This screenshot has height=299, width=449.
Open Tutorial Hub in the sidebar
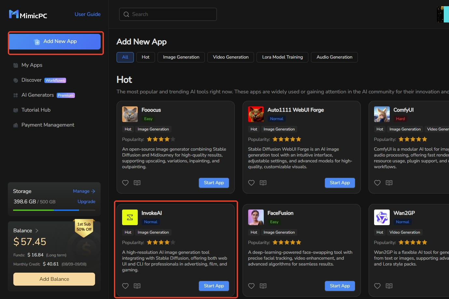[36, 110]
